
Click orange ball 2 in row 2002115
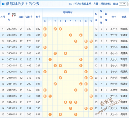pyautogui.click(x=55, y=29)
